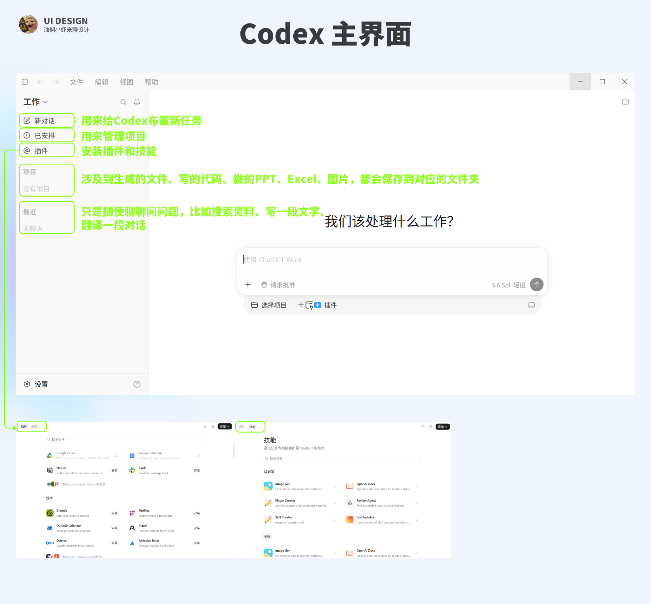Screen dimensions: 651x604
Task: Install the Notion plugin
Action: click(x=115, y=470)
